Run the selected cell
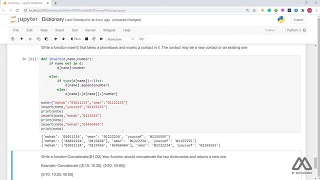 click(x=75, y=39)
